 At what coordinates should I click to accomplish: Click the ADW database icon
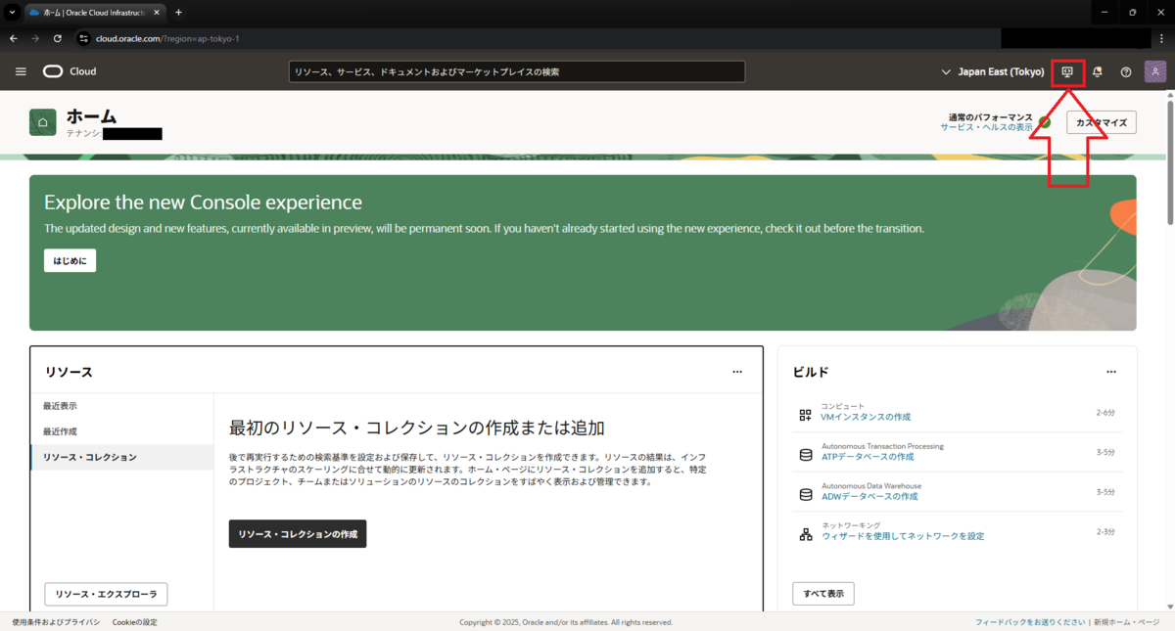point(805,494)
